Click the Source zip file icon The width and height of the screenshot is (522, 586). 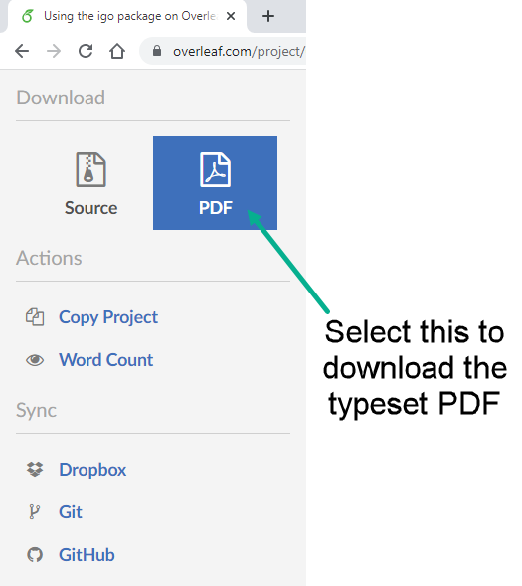(x=90, y=169)
